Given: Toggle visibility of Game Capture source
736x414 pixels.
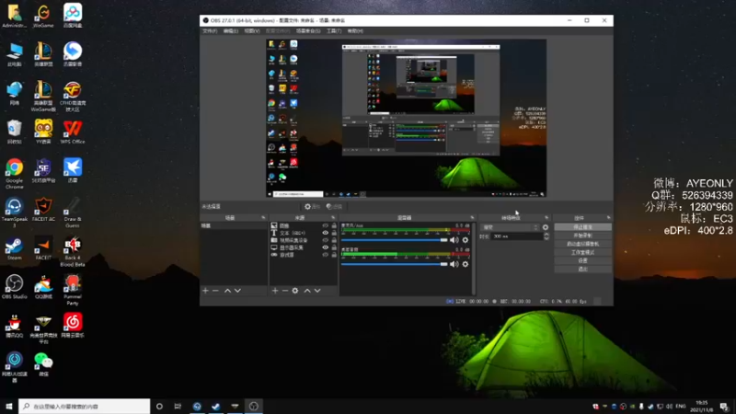Looking at the screenshot, I should point(326,255).
